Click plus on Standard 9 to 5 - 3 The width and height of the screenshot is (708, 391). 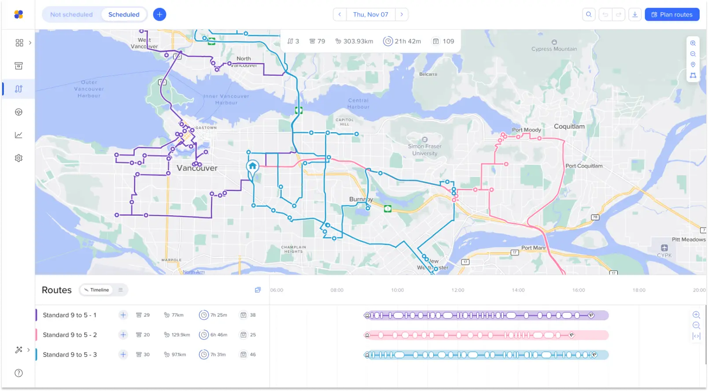coord(123,354)
